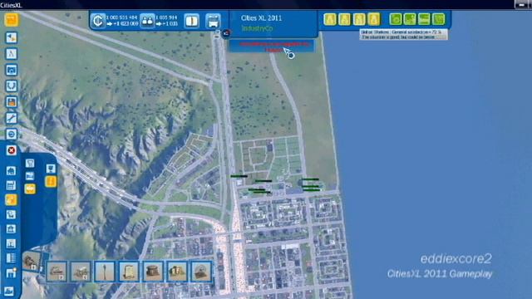Open the columned government building category
This screenshot has width=532, height=299.
(x=11, y=229)
